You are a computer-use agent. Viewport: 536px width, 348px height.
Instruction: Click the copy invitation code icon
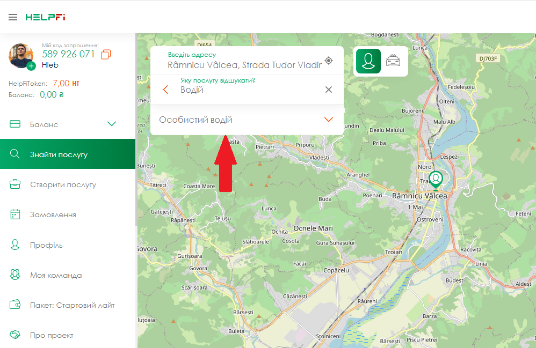tap(106, 54)
